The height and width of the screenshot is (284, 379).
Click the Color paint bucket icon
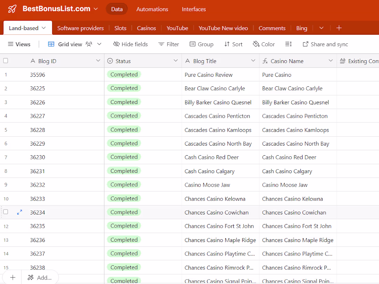tap(256, 44)
